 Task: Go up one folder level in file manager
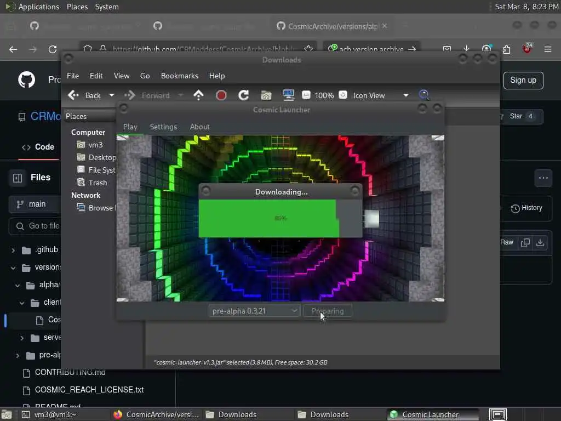[x=198, y=95]
